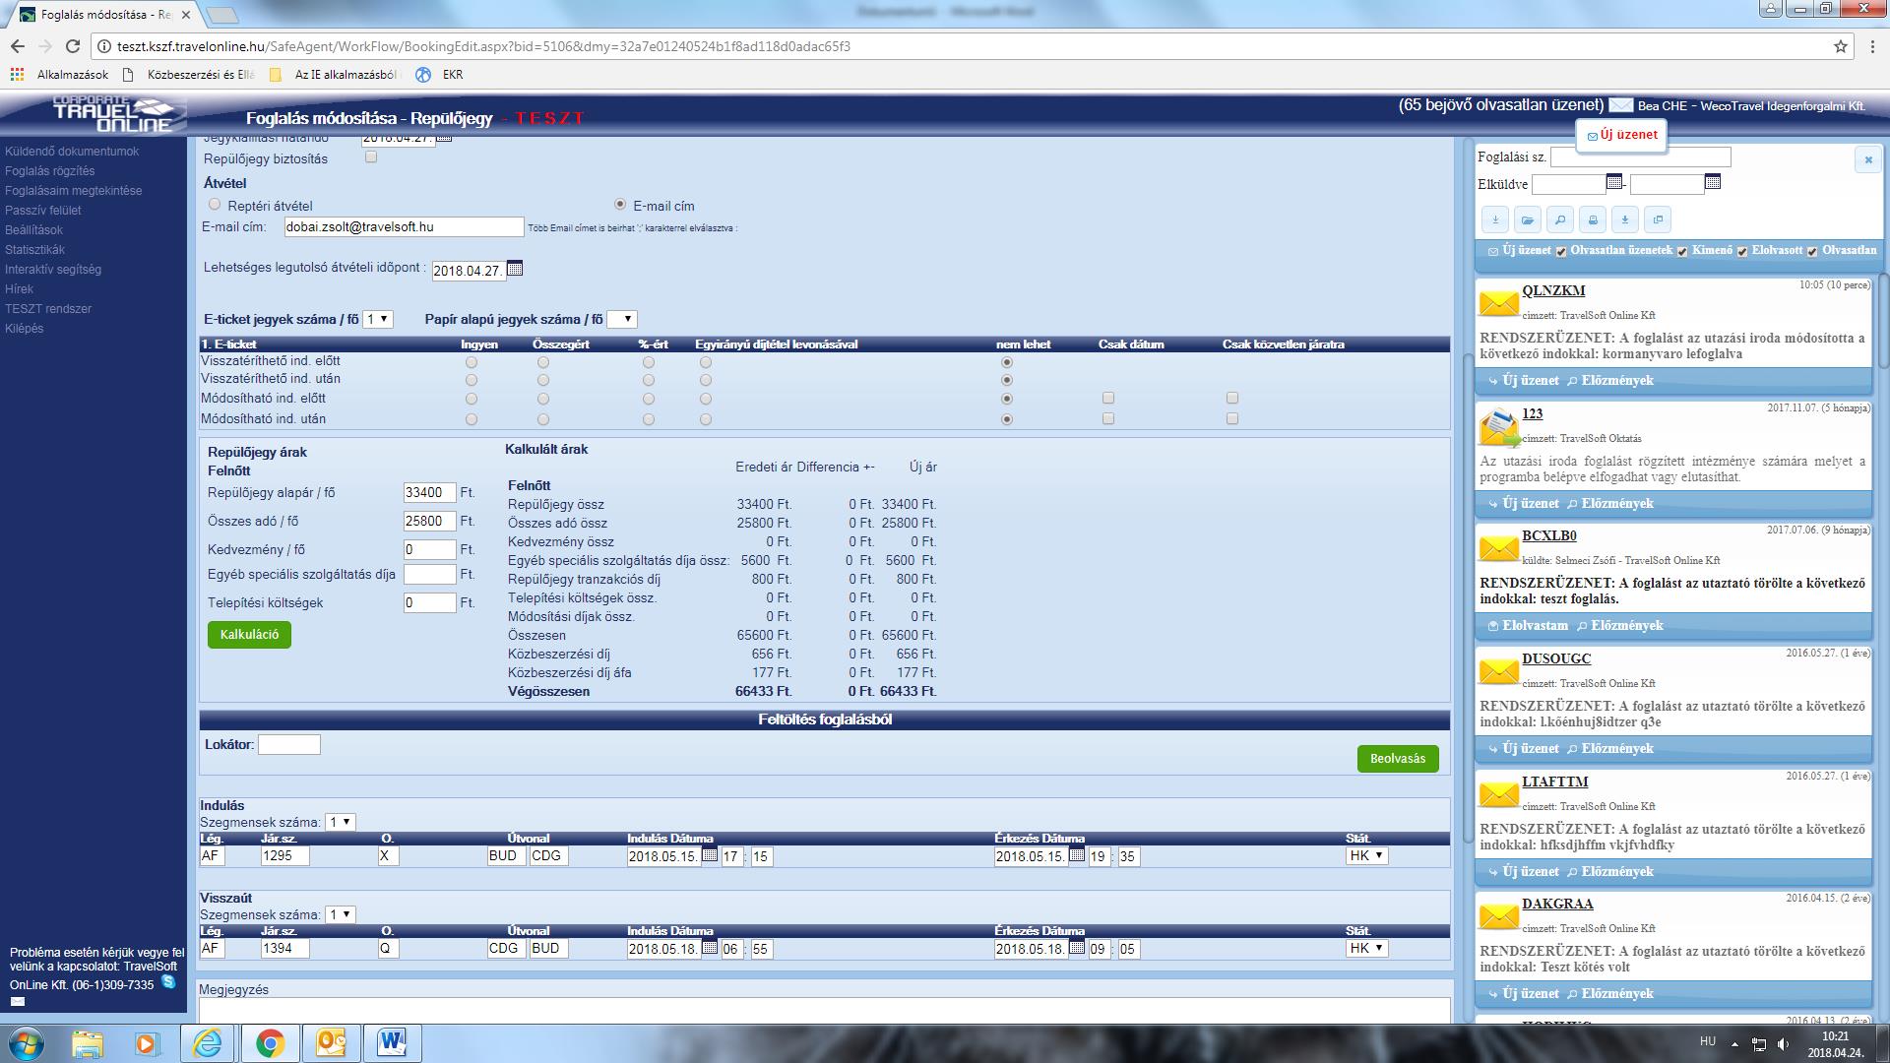The height and width of the screenshot is (1063, 1890).
Task: Close the messages panel with X icon
Action: [x=1867, y=159]
